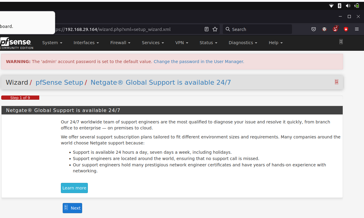Image resolution: width=364 pixels, height=218 pixels.
Task: Click the logout icon in pfSense navbar
Action: [341, 42]
